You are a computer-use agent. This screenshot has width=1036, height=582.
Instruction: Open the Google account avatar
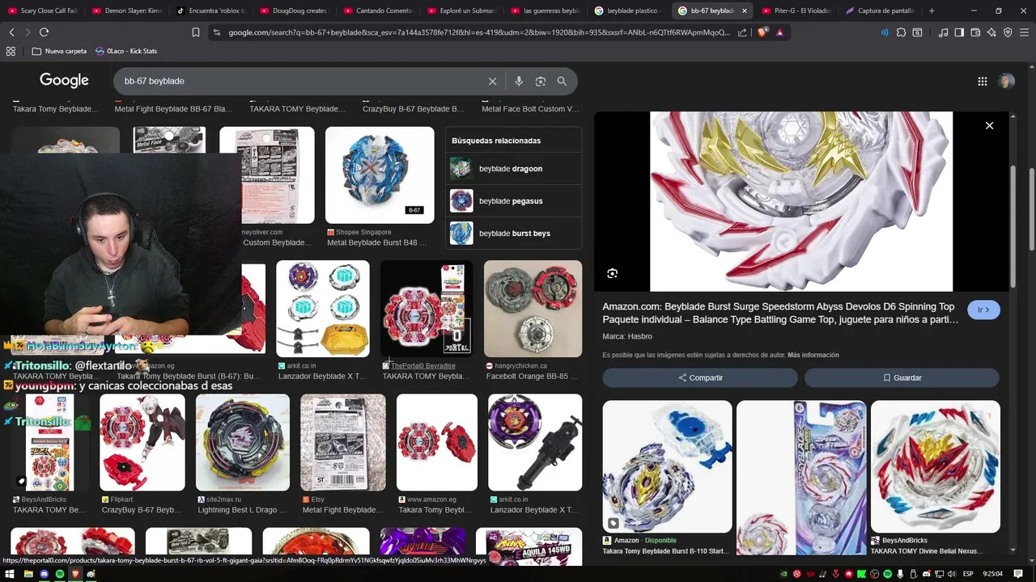(x=1006, y=81)
